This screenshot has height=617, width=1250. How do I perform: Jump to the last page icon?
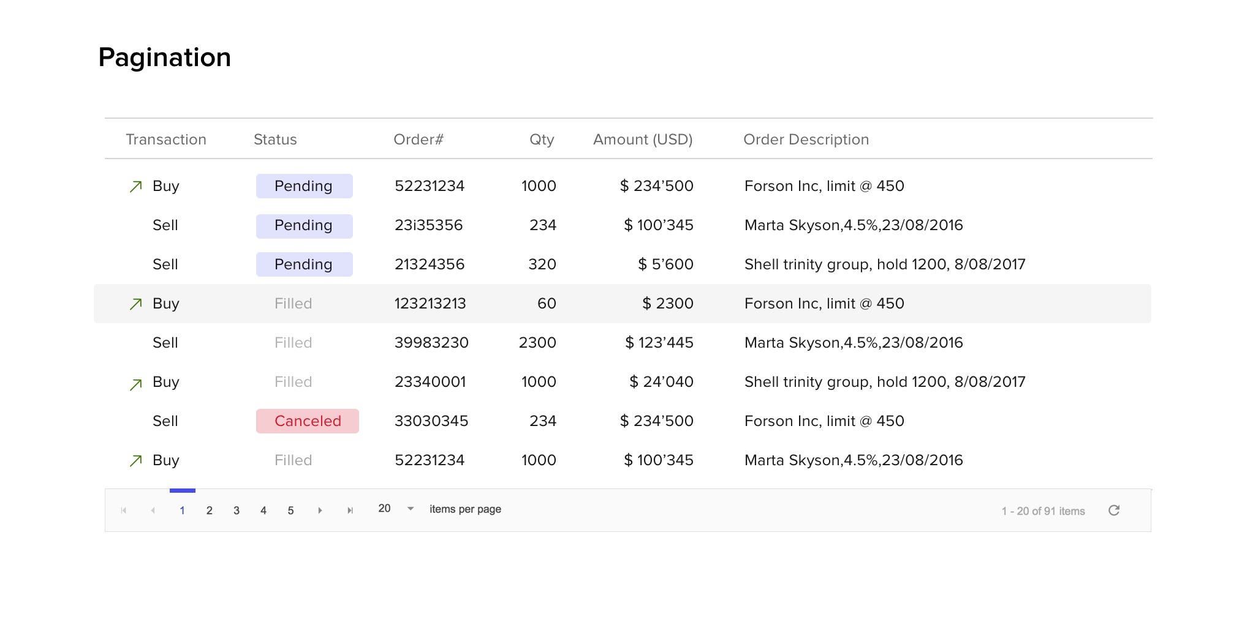pyautogui.click(x=350, y=510)
